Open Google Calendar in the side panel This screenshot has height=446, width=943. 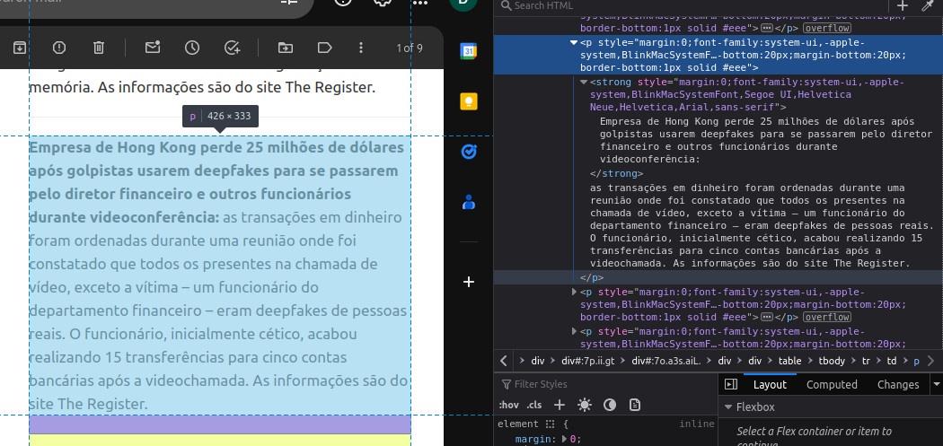469,51
